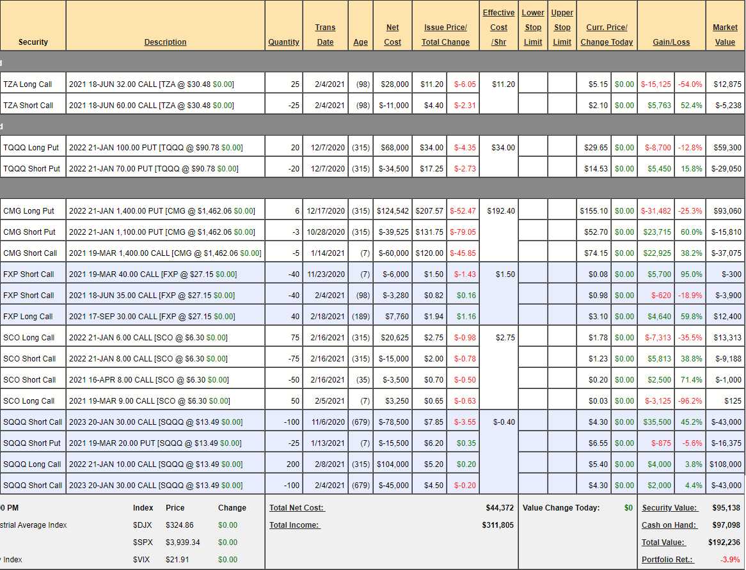
Task: Click the Net Cost column header
Action: [392, 35]
